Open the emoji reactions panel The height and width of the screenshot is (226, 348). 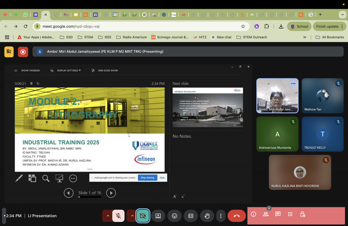[174, 216]
